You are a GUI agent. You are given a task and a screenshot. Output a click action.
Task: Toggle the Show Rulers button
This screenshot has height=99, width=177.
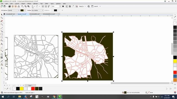67,6
